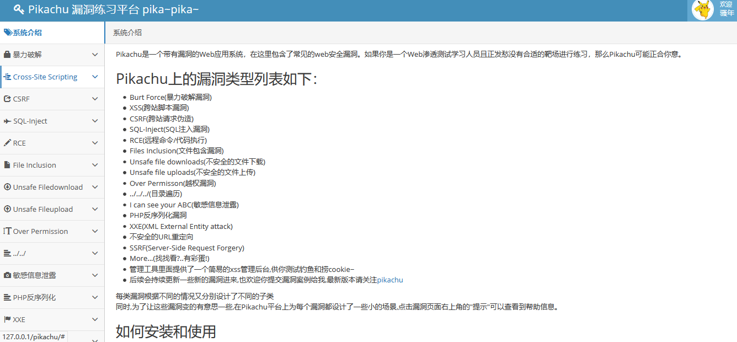Expand the CSRF chevron arrow
The width and height of the screenshot is (737, 342).
click(95, 99)
